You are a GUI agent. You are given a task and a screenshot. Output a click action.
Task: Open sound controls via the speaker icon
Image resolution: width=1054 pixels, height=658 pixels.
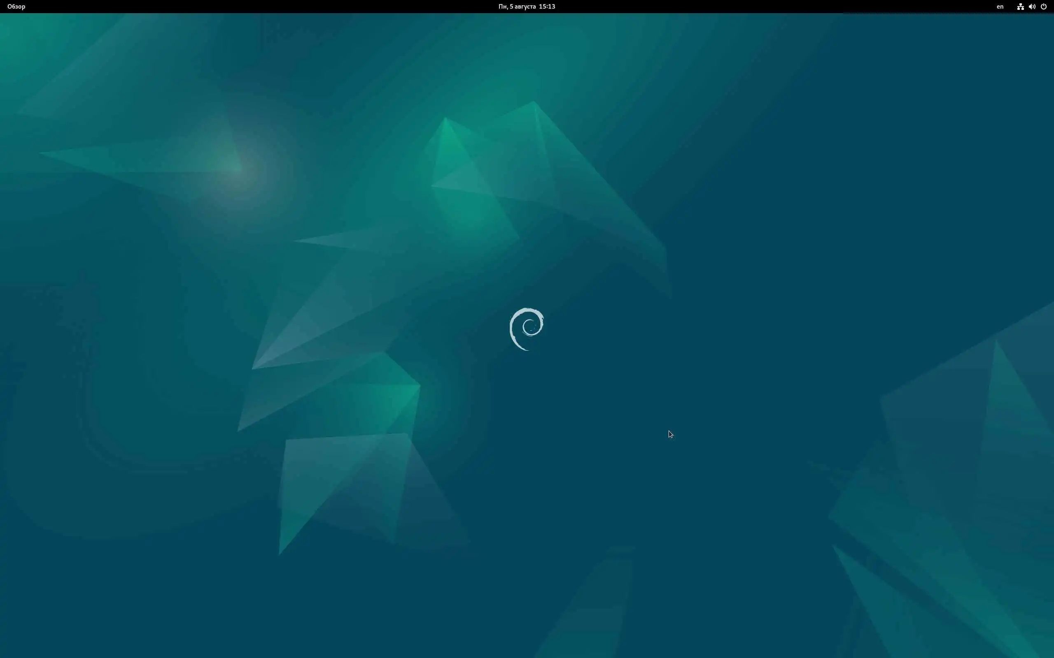coord(1032,7)
